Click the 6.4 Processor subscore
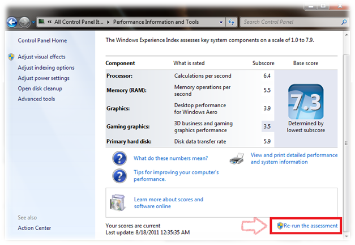Image resolution: width=355 pixels, height=245 pixels. pos(267,76)
